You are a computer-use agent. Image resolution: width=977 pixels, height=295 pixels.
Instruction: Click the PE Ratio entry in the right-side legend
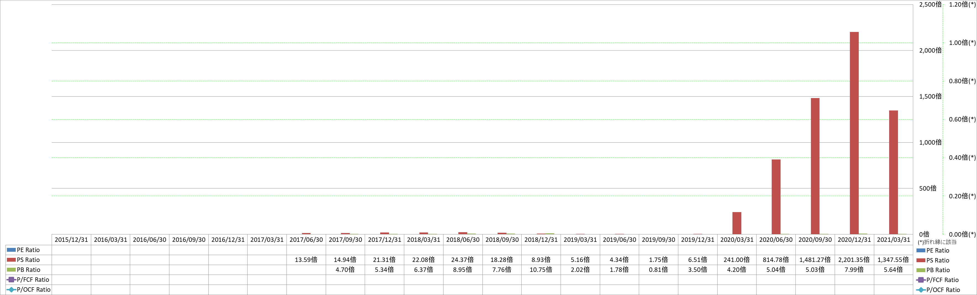933,250
